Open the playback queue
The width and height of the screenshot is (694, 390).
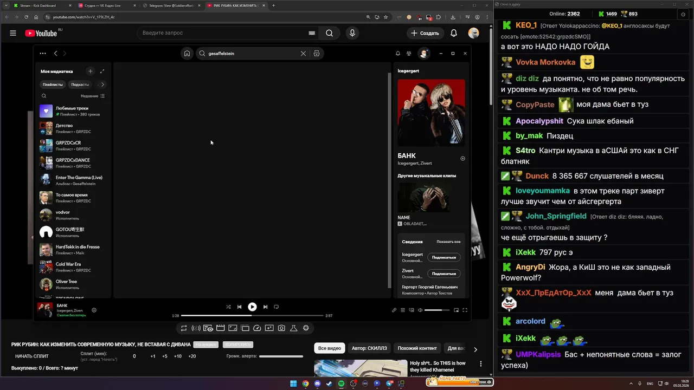pyautogui.click(x=403, y=310)
